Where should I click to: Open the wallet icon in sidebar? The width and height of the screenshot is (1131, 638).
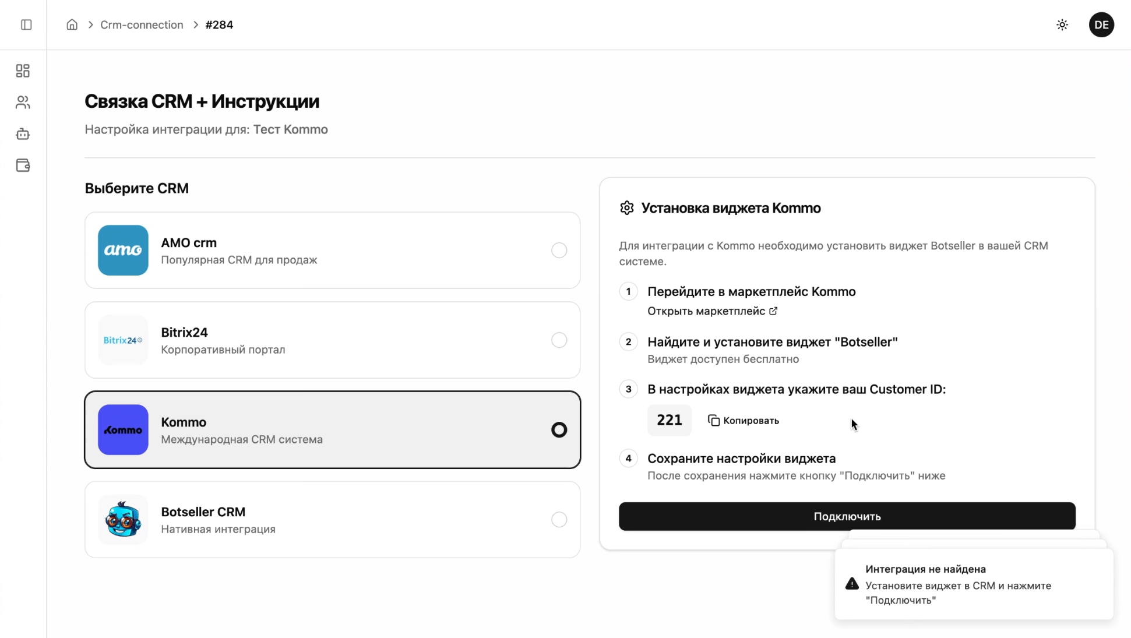coord(23,165)
